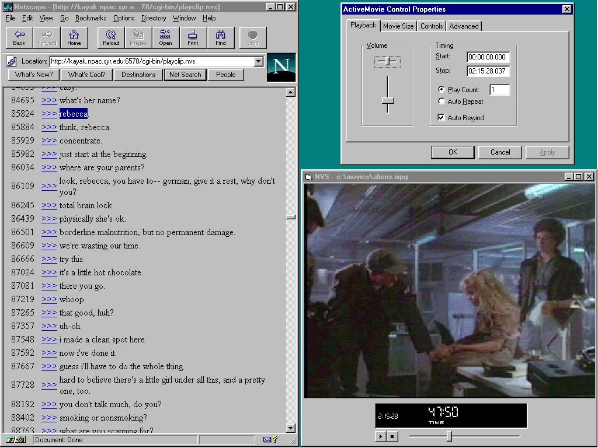Click the movie seek slider thumb

(450, 436)
